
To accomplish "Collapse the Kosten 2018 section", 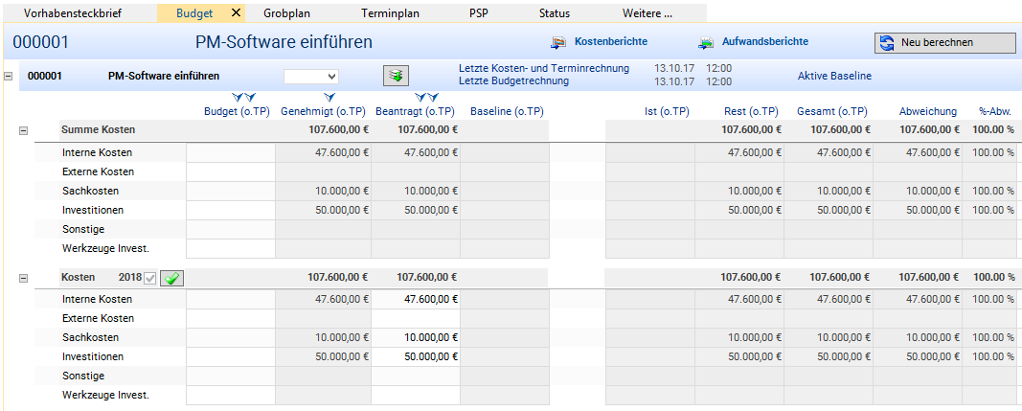I will tap(25, 277).
